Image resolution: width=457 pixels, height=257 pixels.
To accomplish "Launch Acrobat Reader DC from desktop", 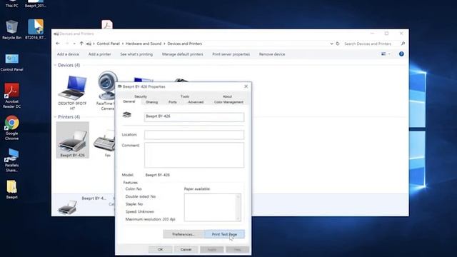I will point(11,95).
